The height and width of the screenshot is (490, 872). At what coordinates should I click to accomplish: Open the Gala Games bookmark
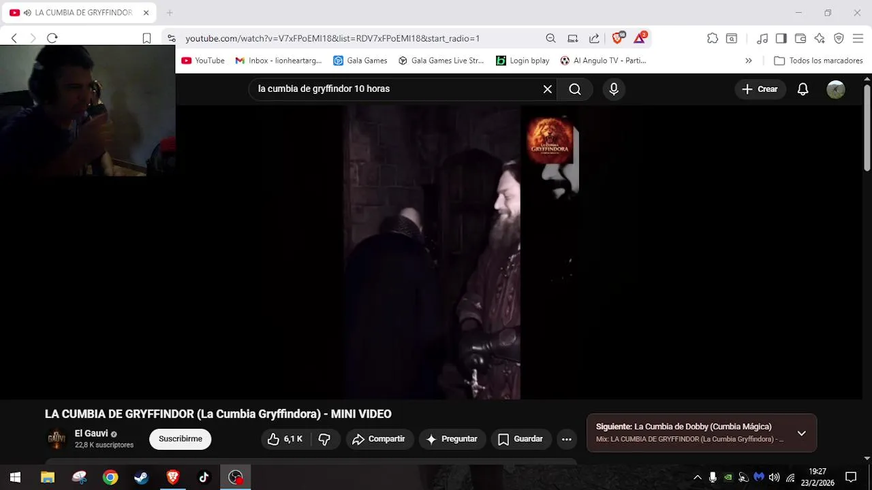click(x=360, y=61)
